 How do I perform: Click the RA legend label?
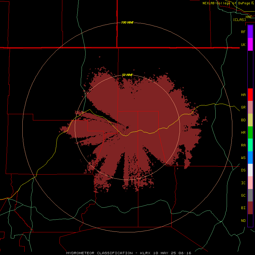tap(243, 145)
